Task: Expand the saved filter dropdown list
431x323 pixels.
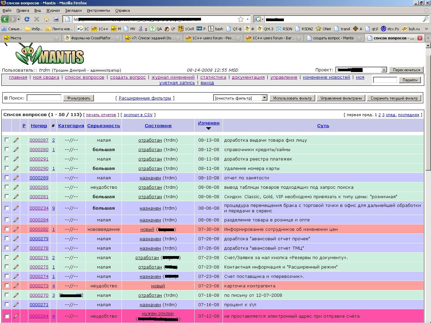Action: 264,98
